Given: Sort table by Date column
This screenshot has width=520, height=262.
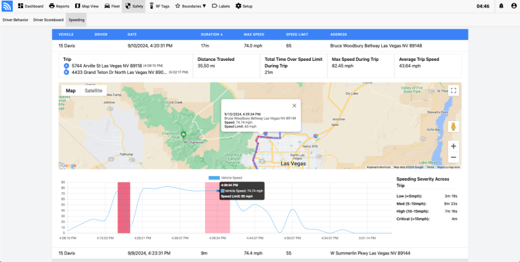Looking at the screenshot, I should (132, 35).
